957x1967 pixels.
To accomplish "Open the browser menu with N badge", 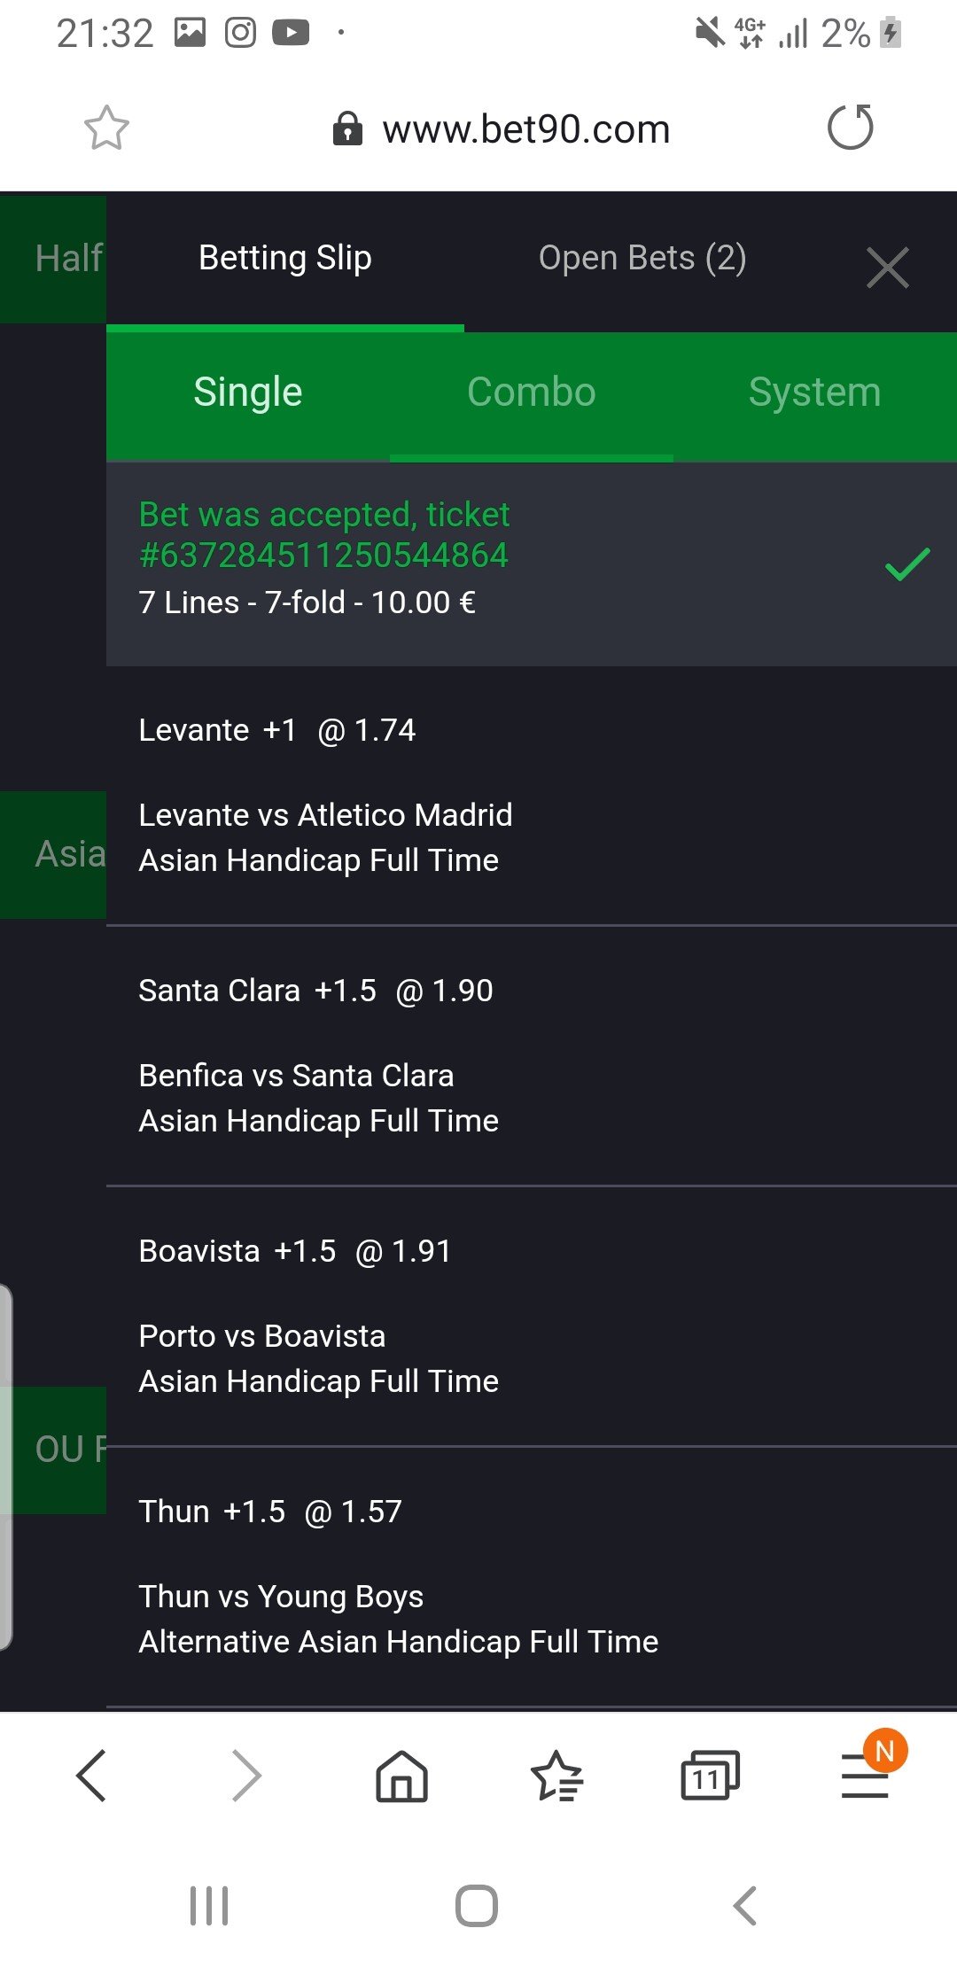I will click(x=865, y=1775).
